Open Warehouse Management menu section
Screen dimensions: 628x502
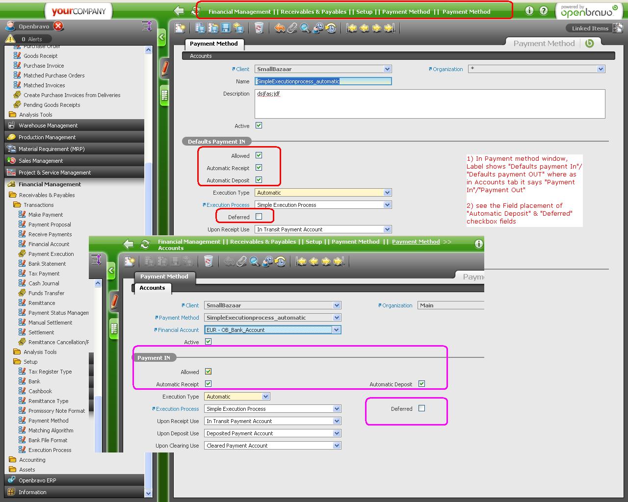pyautogui.click(x=75, y=125)
